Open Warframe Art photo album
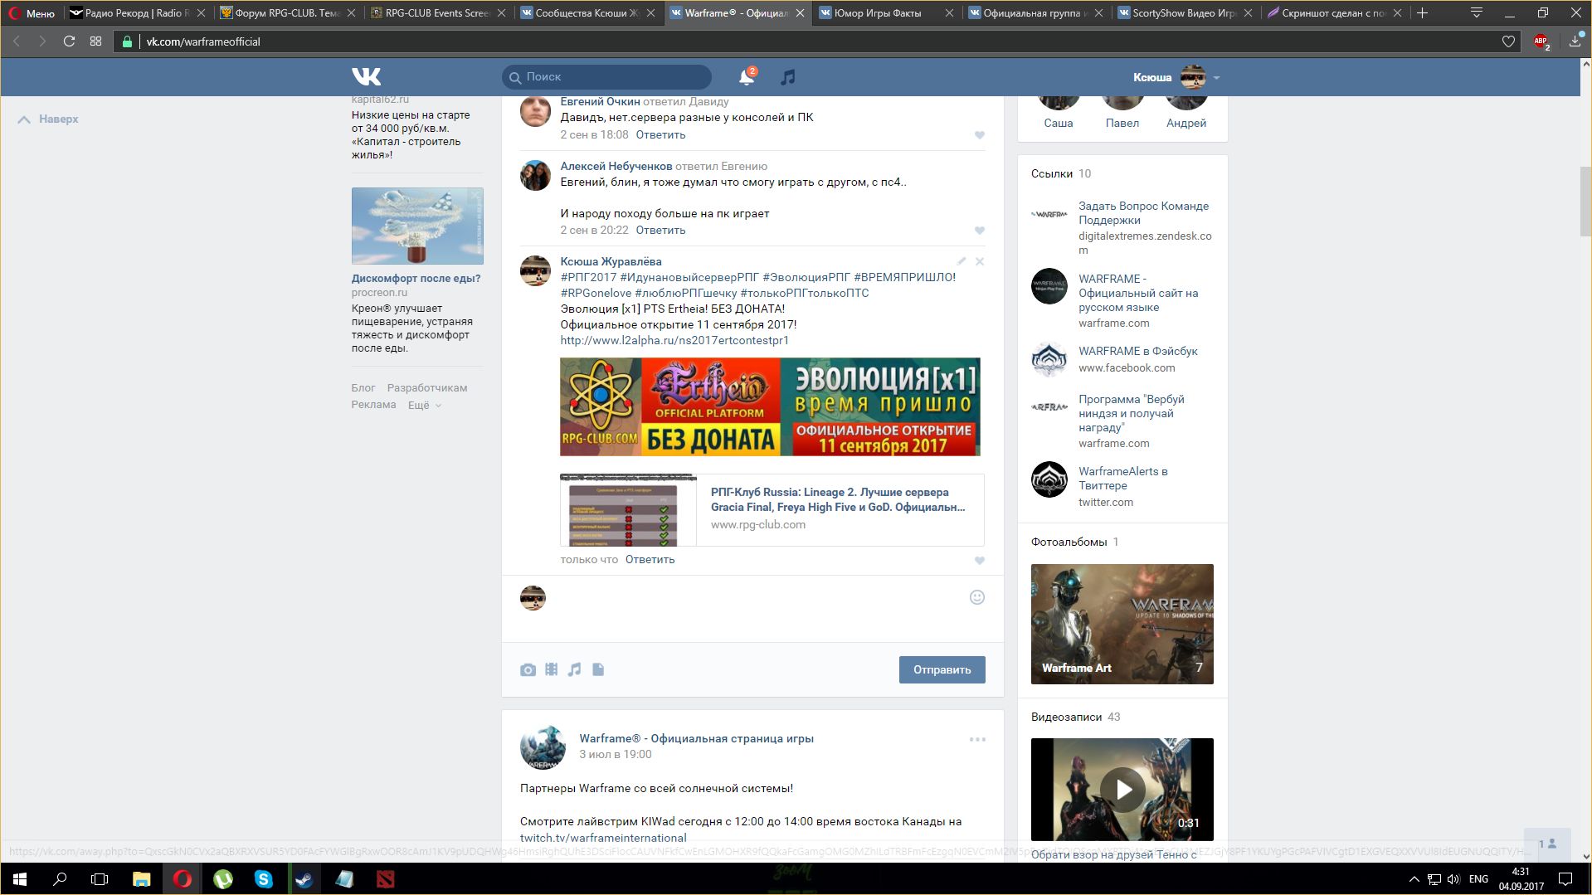The width and height of the screenshot is (1592, 895). [x=1122, y=624]
